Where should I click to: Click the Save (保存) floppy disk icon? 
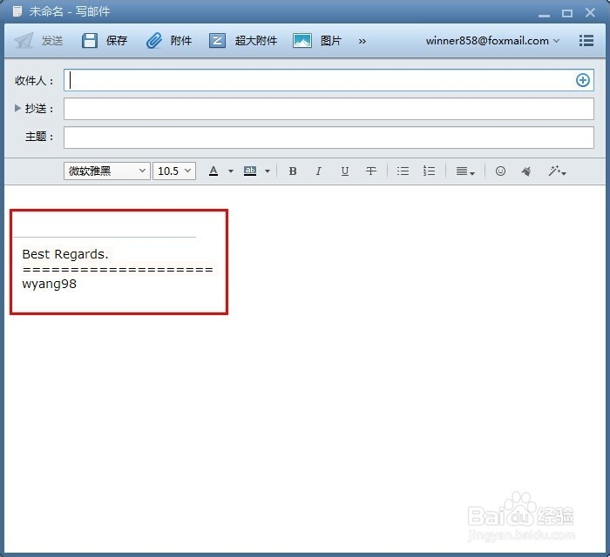pyautogui.click(x=90, y=40)
